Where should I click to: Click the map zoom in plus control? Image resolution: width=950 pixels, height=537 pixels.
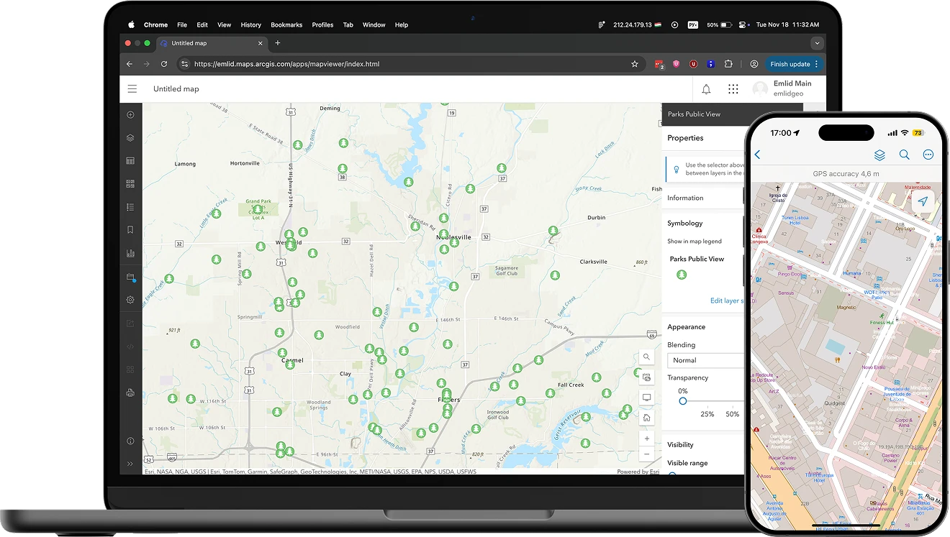[646, 439]
